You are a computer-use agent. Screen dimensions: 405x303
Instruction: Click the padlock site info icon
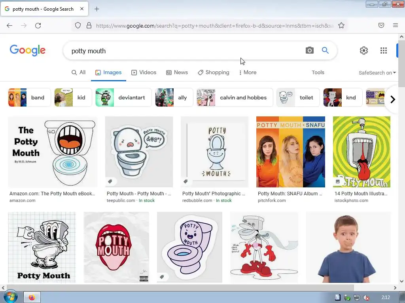point(89,26)
